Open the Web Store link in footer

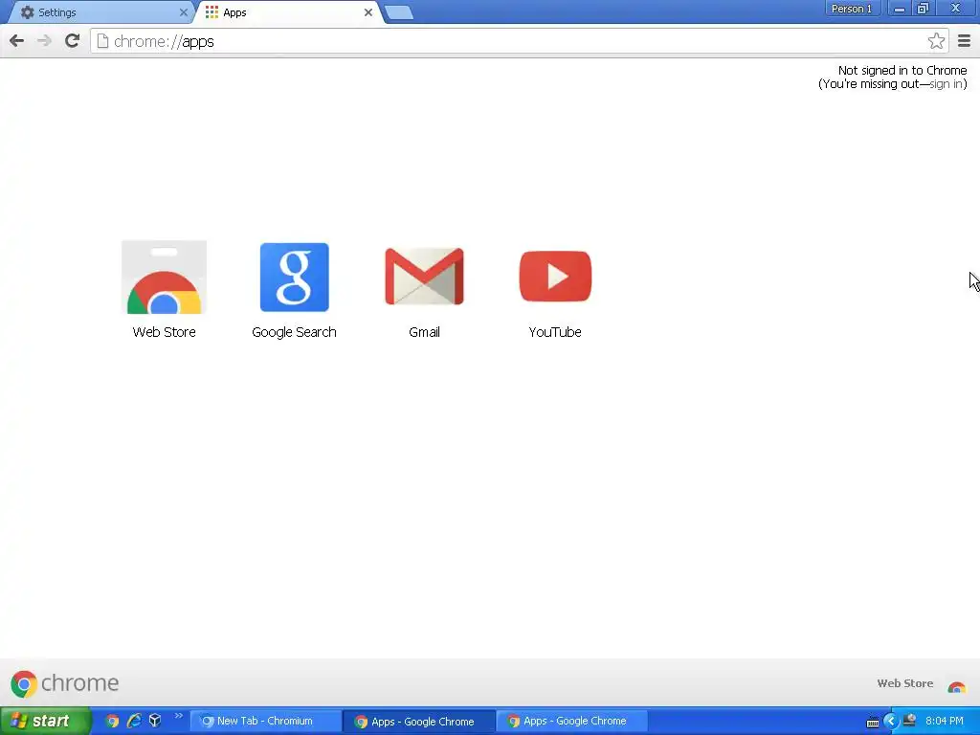pos(905,683)
